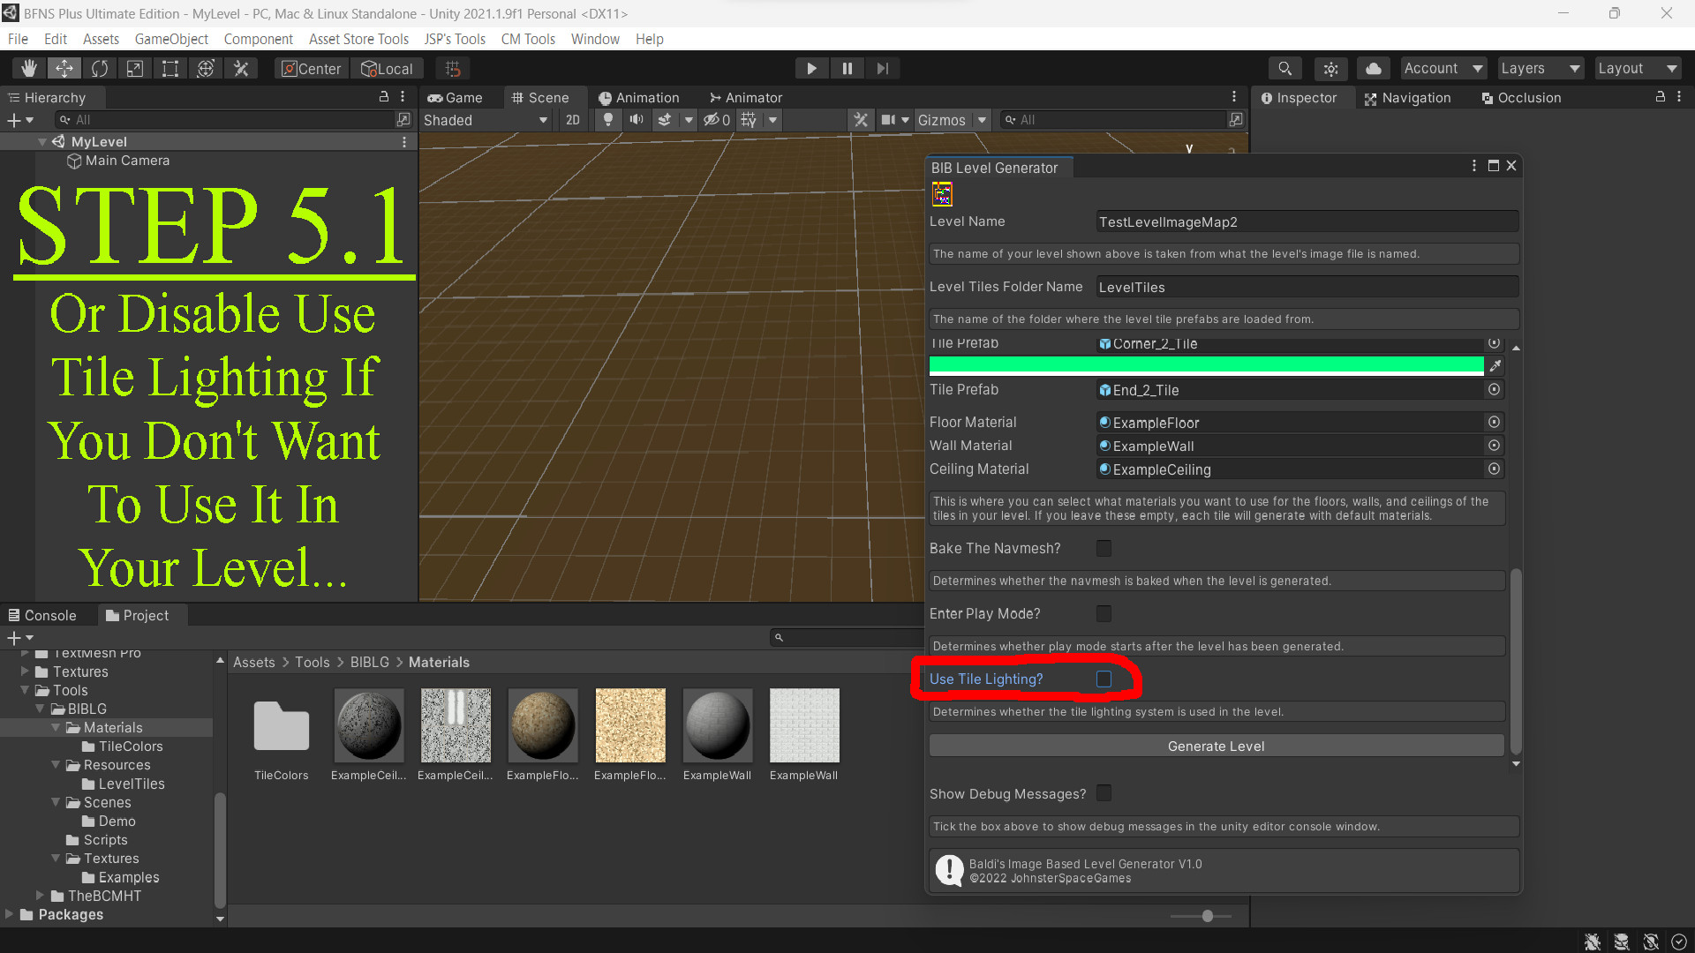Check the Show Debug Messages box
1695x953 pixels.
pyautogui.click(x=1104, y=793)
